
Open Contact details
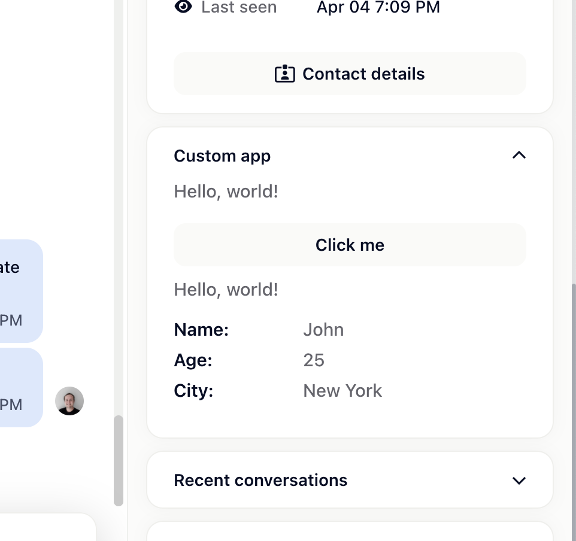point(350,74)
